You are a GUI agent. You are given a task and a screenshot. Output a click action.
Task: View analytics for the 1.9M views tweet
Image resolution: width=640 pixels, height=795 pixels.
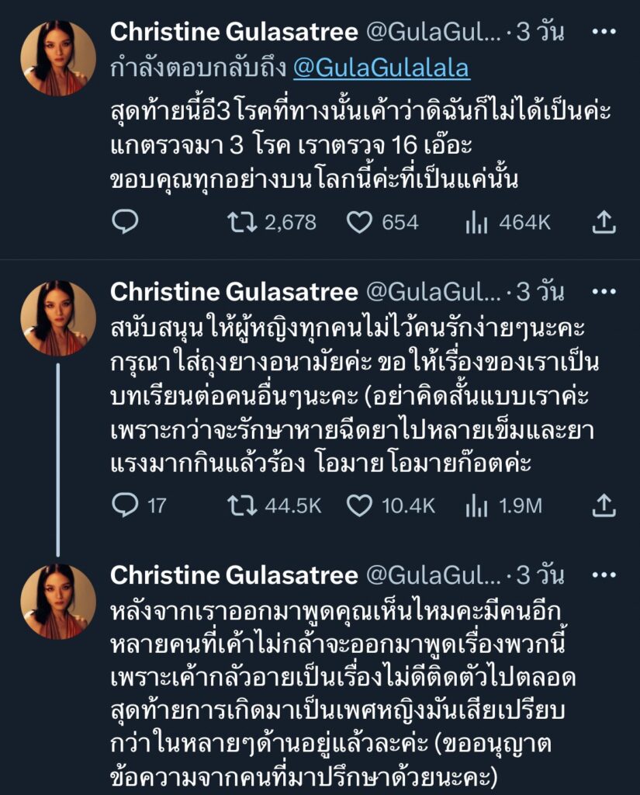[x=475, y=506]
